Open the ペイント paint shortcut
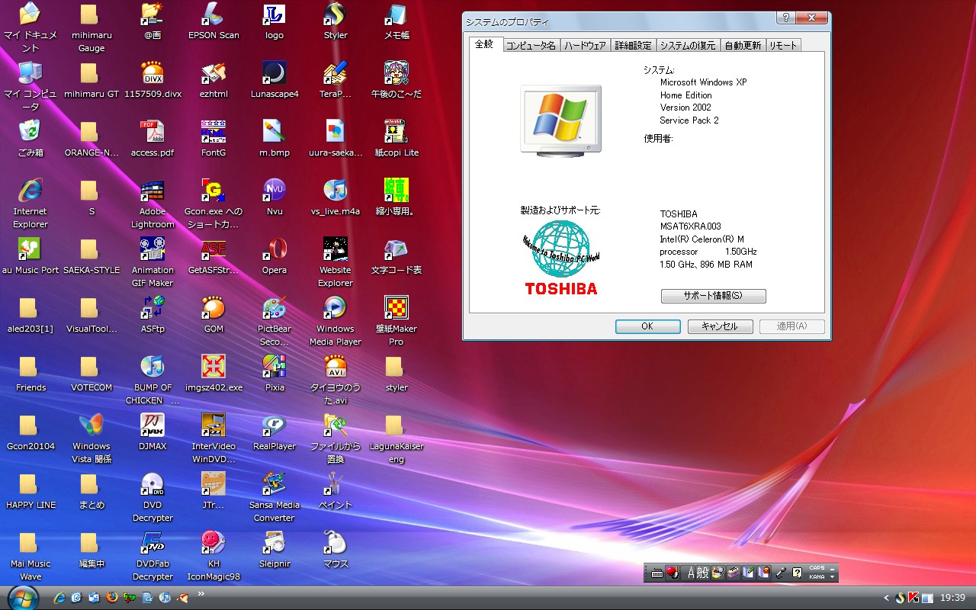 pyautogui.click(x=335, y=491)
